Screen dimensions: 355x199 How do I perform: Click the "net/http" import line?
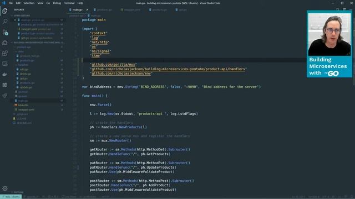click(100, 42)
